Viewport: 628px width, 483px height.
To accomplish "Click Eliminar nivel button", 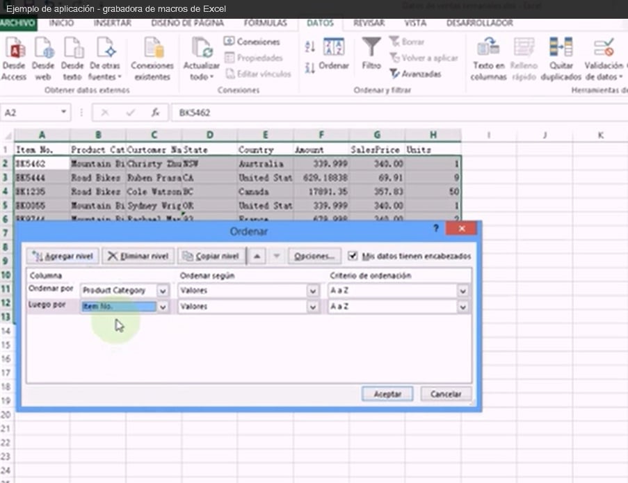I will 138,256.
